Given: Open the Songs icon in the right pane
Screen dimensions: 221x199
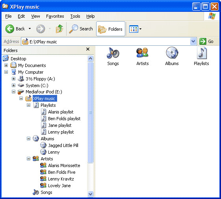Looking at the screenshot, I should click(x=113, y=53).
